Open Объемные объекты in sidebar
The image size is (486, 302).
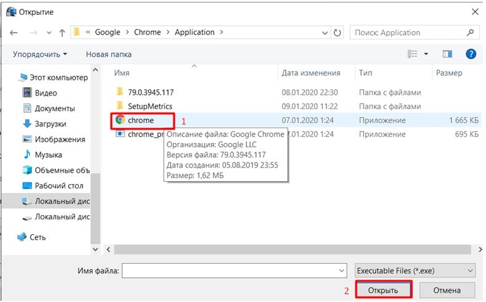(56, 170)
